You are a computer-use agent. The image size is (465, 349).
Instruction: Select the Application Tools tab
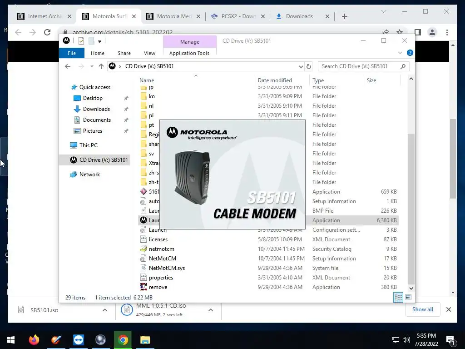(x=189, y=53)
